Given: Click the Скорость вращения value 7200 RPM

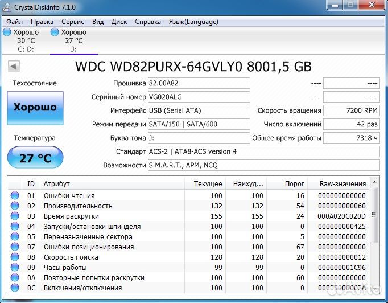Looking at the screenshot, I should pos(352,110).
